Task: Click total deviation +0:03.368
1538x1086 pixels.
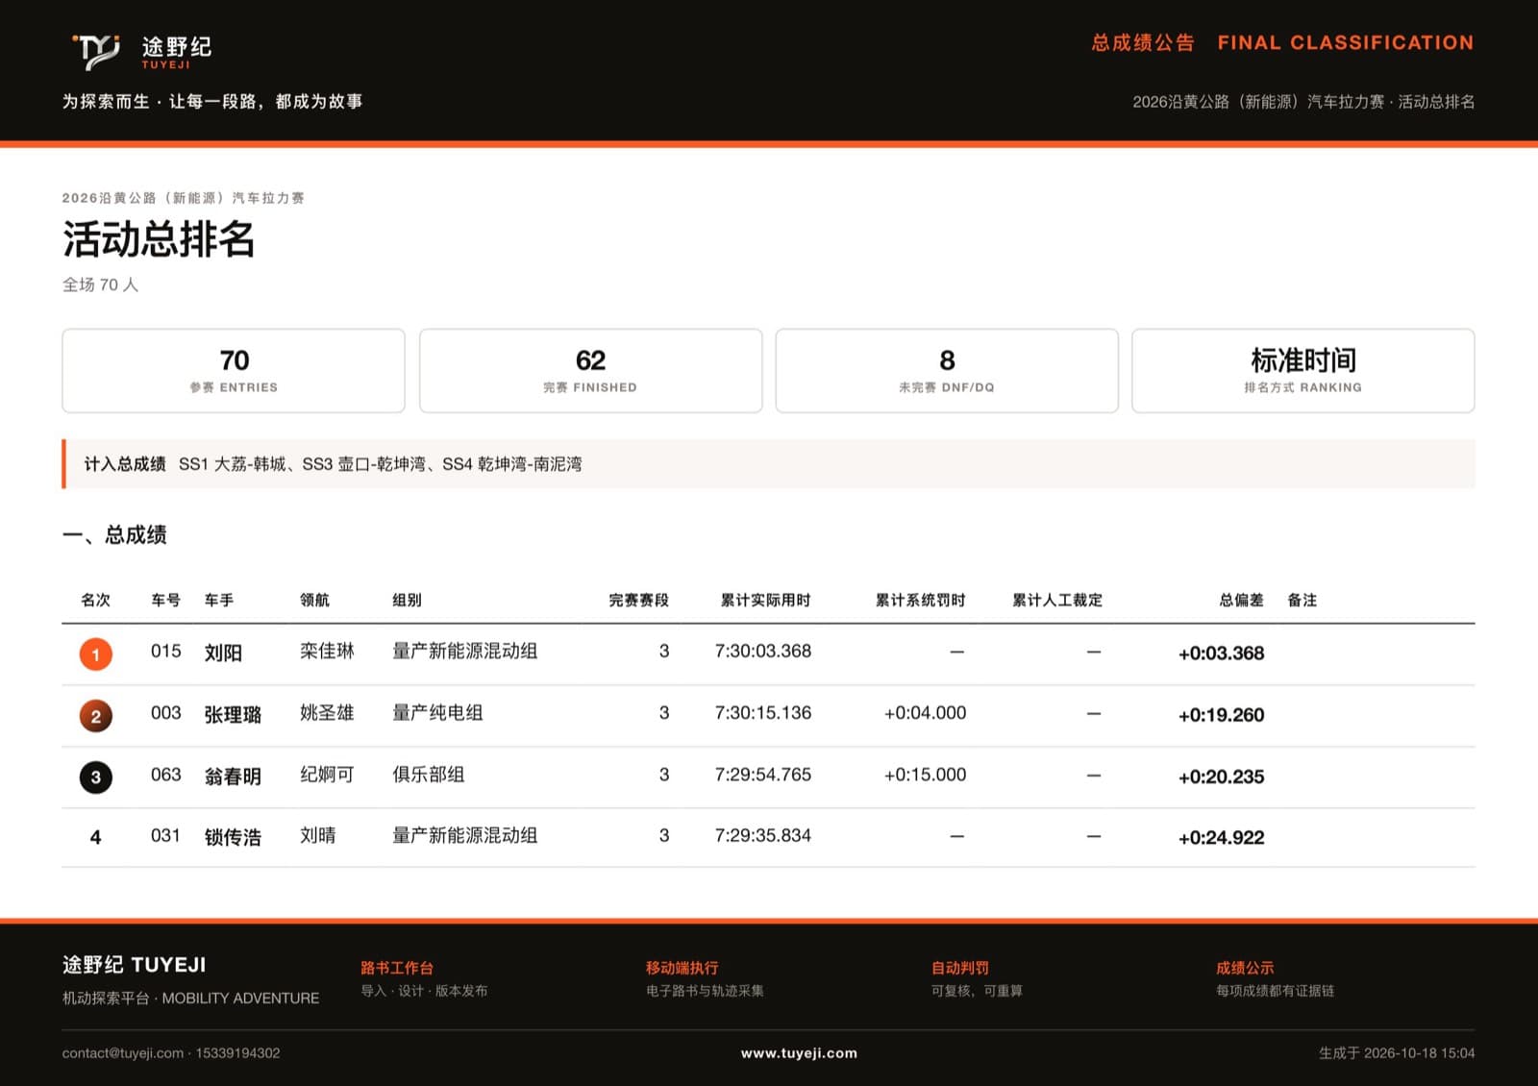Action: (x=1221, y=654)
